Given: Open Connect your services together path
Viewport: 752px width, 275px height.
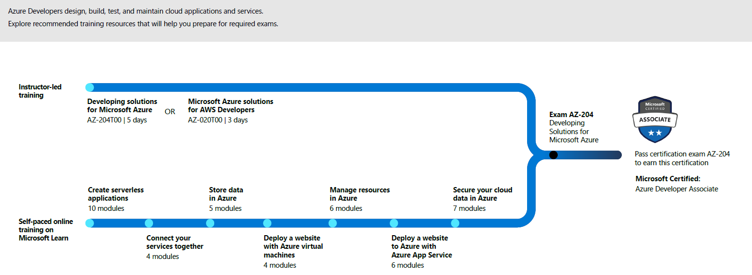Looking at the screenshot, I should [175, 242].
